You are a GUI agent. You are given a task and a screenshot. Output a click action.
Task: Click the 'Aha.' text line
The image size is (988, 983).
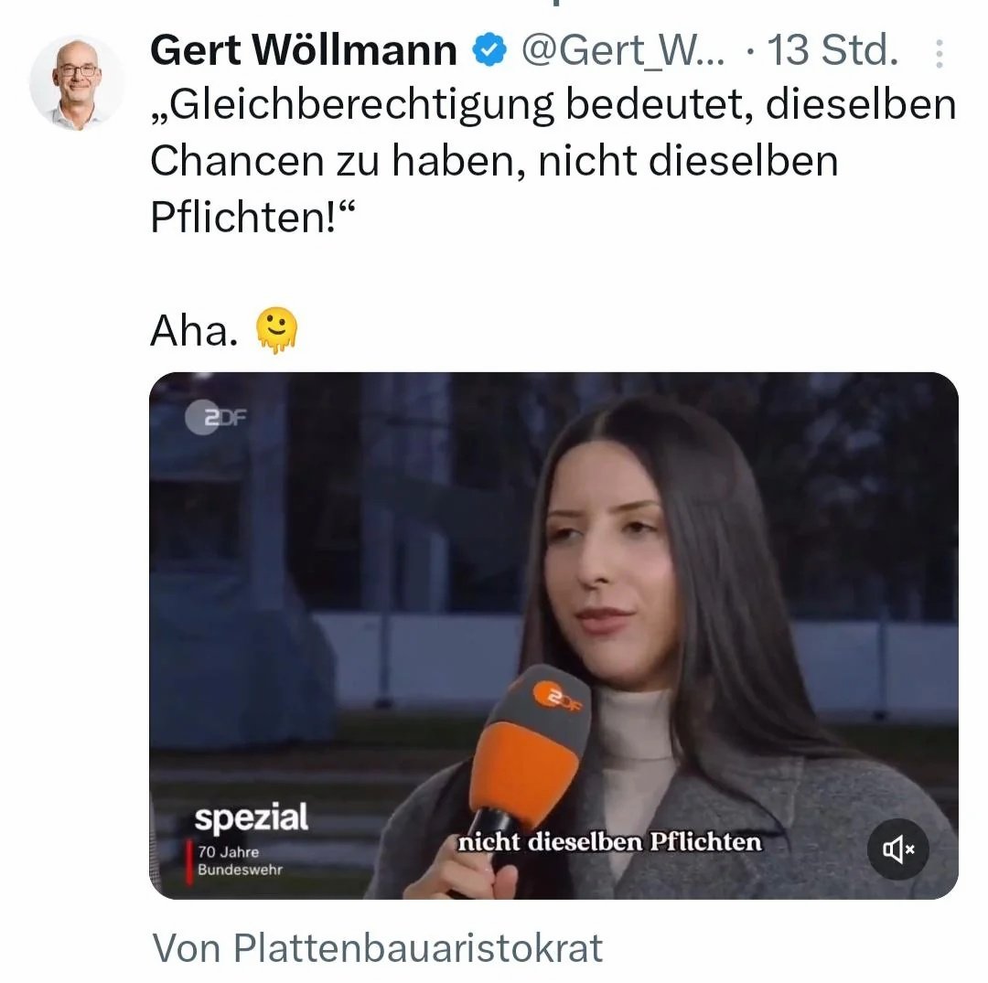195,331
